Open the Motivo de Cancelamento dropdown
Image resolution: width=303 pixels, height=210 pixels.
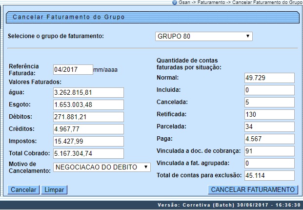click(x=102, y=167)
